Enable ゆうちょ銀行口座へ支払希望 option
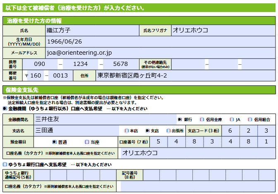 click(5, 165)
